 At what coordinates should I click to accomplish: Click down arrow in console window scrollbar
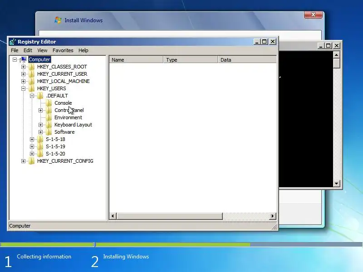[x=336, y=184]
